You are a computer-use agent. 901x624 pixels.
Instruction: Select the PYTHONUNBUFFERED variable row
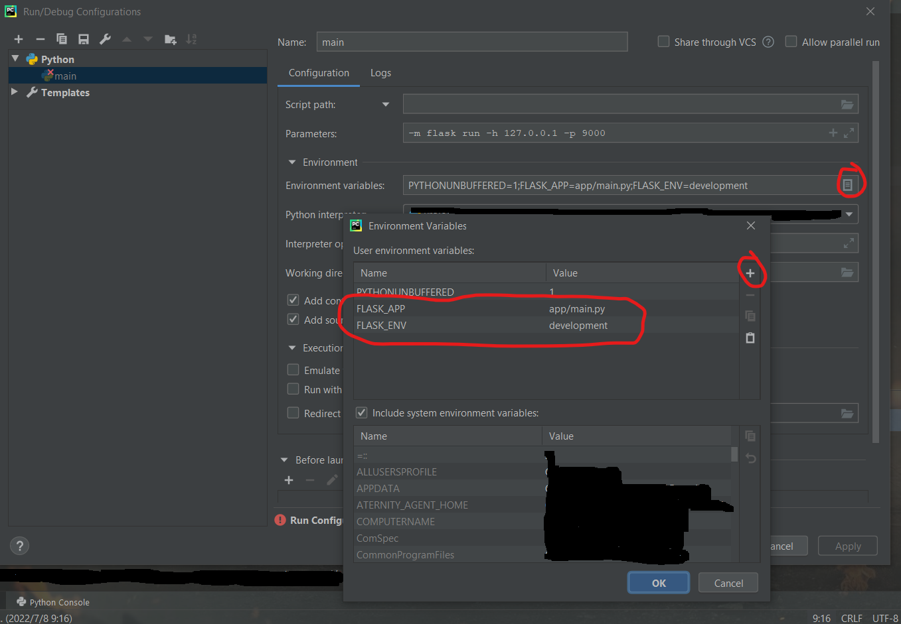click(546, 292)
